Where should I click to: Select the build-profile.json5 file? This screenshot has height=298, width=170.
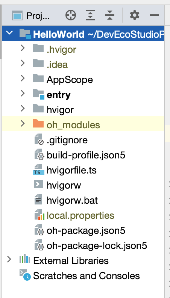86,155
